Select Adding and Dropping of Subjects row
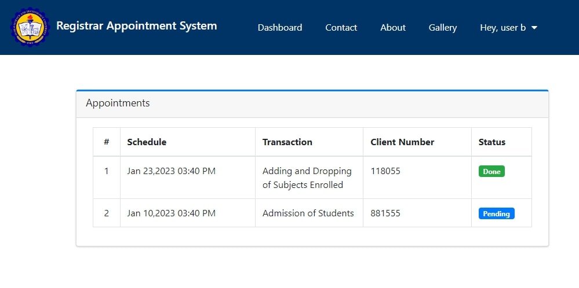 click(312, 178)
